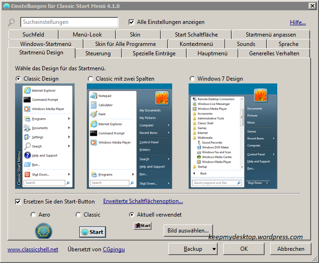Open the Backup dropdown arrow
The image size is (319, 263).
pos(214,249)
